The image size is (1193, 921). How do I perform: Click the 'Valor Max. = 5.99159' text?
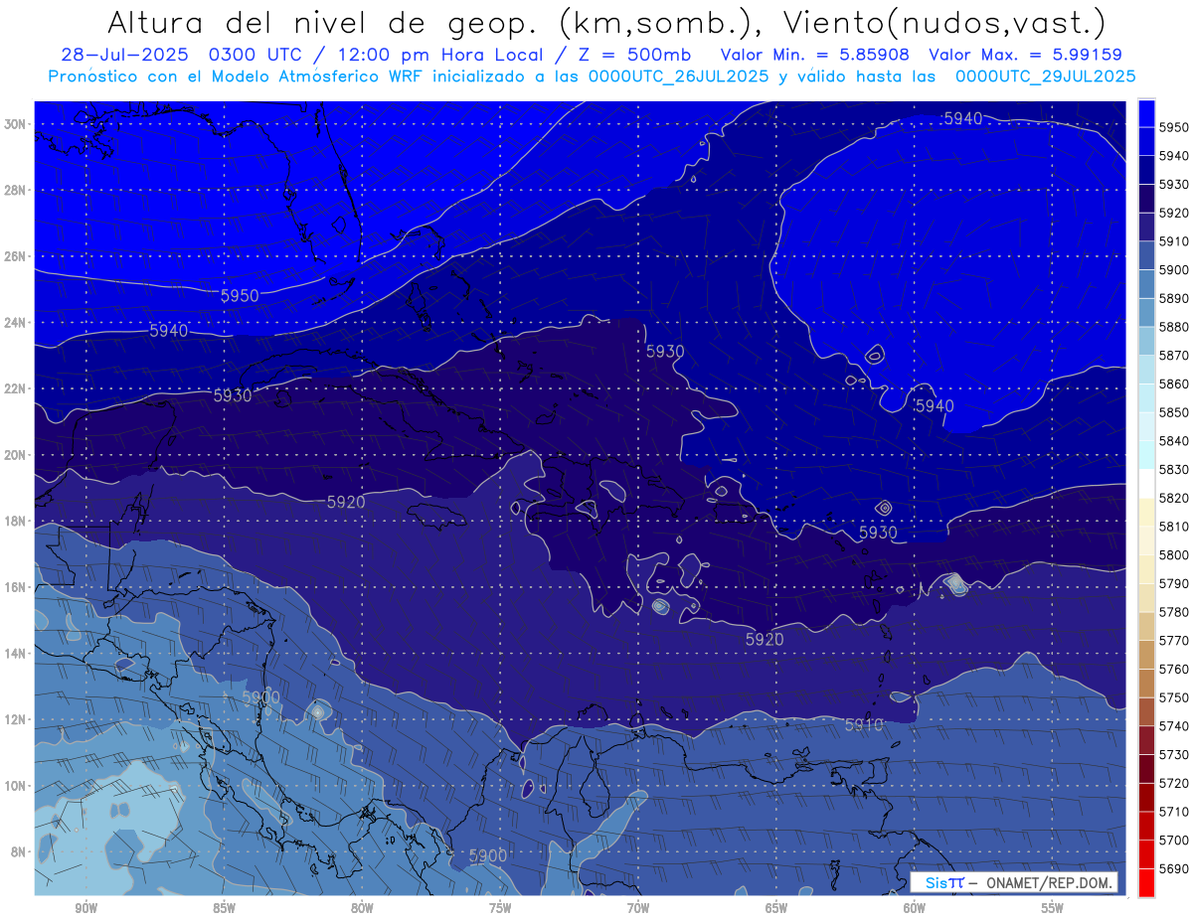[1026, 55]
